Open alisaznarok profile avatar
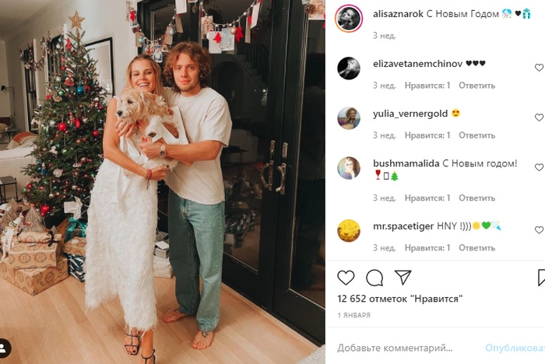This screenshot has height=364, width=545. (x=349, y=18)
